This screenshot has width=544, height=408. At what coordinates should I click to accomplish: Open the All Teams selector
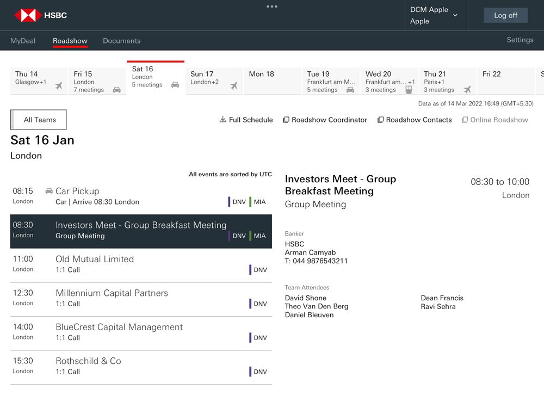[39, 120]
